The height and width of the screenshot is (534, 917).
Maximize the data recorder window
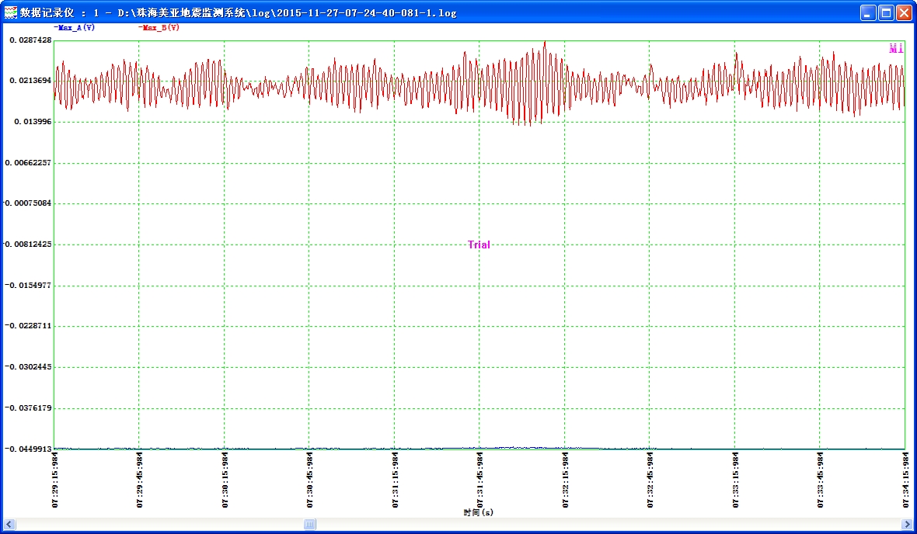click(887, 12)
